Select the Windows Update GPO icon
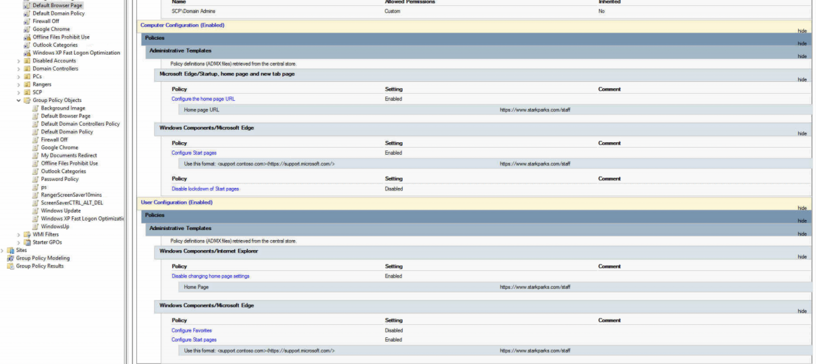The image size is (816, 364). pos(36,210)
